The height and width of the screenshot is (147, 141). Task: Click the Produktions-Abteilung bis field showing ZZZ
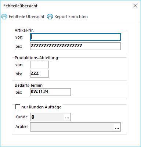coord(39,74)
